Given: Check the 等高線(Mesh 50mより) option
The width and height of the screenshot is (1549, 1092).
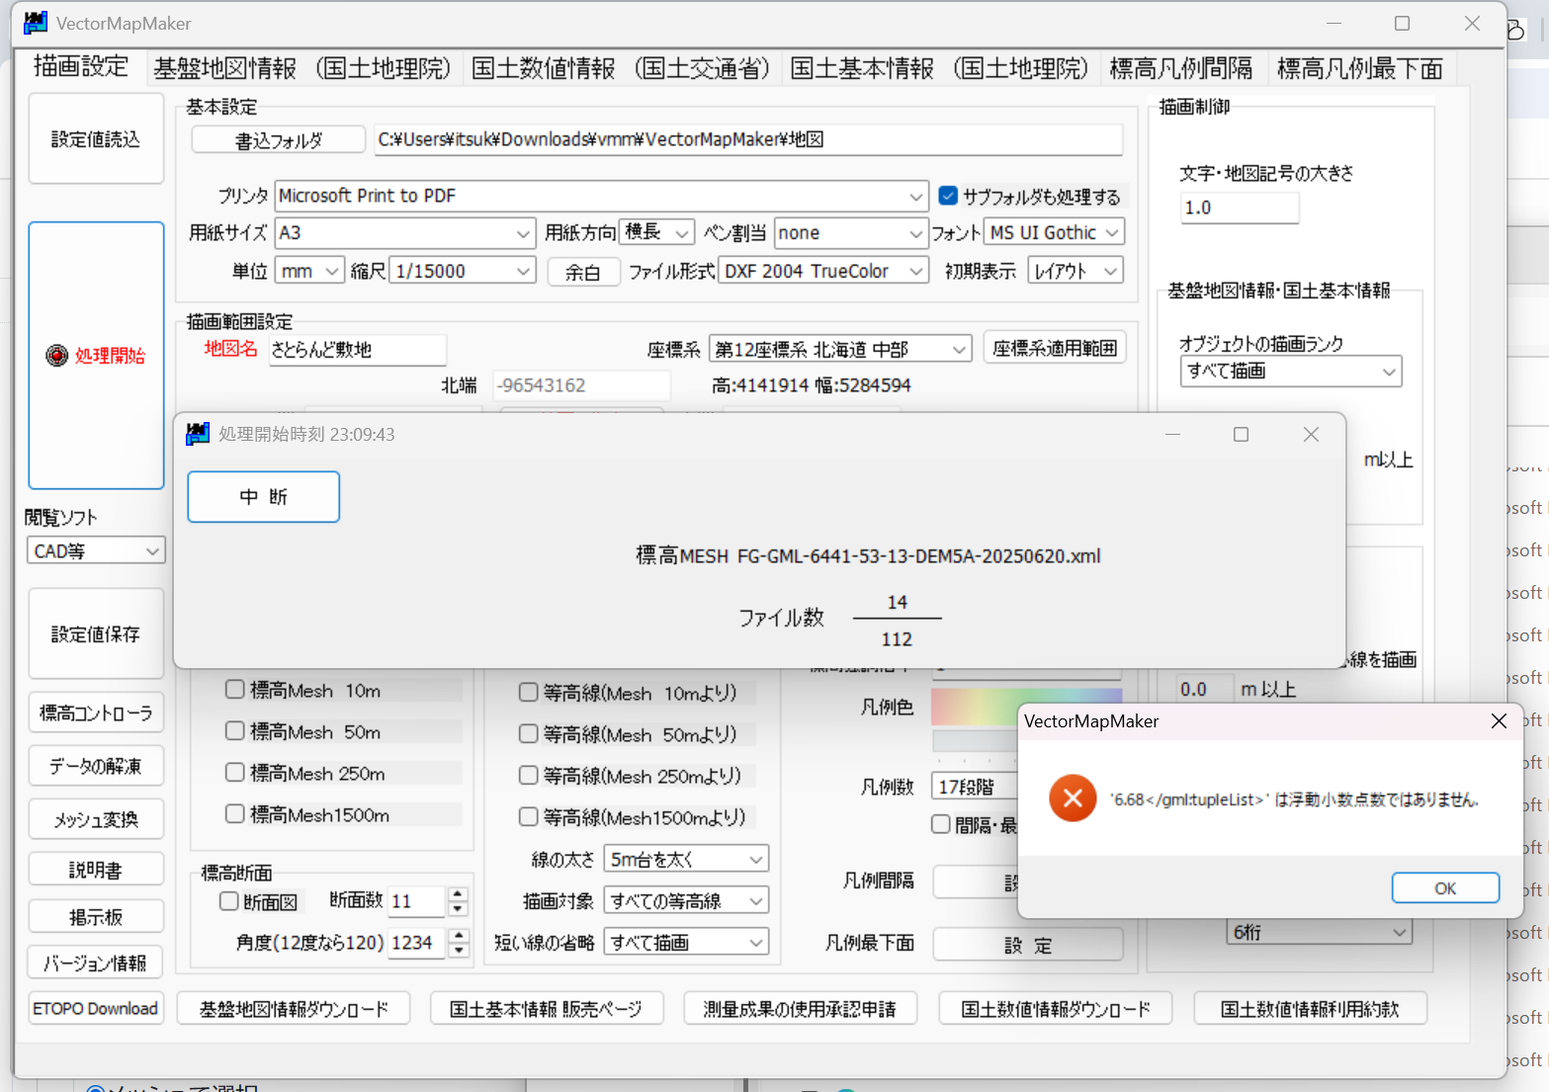Looking at the screenshot, I should point(529,733).
